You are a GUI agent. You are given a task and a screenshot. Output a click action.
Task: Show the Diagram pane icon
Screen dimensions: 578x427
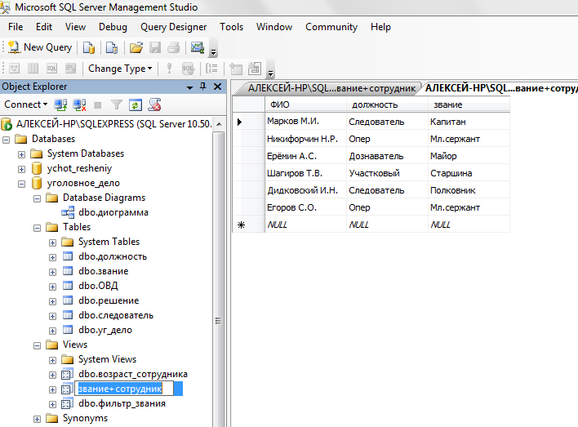click(x=15, y=69)
